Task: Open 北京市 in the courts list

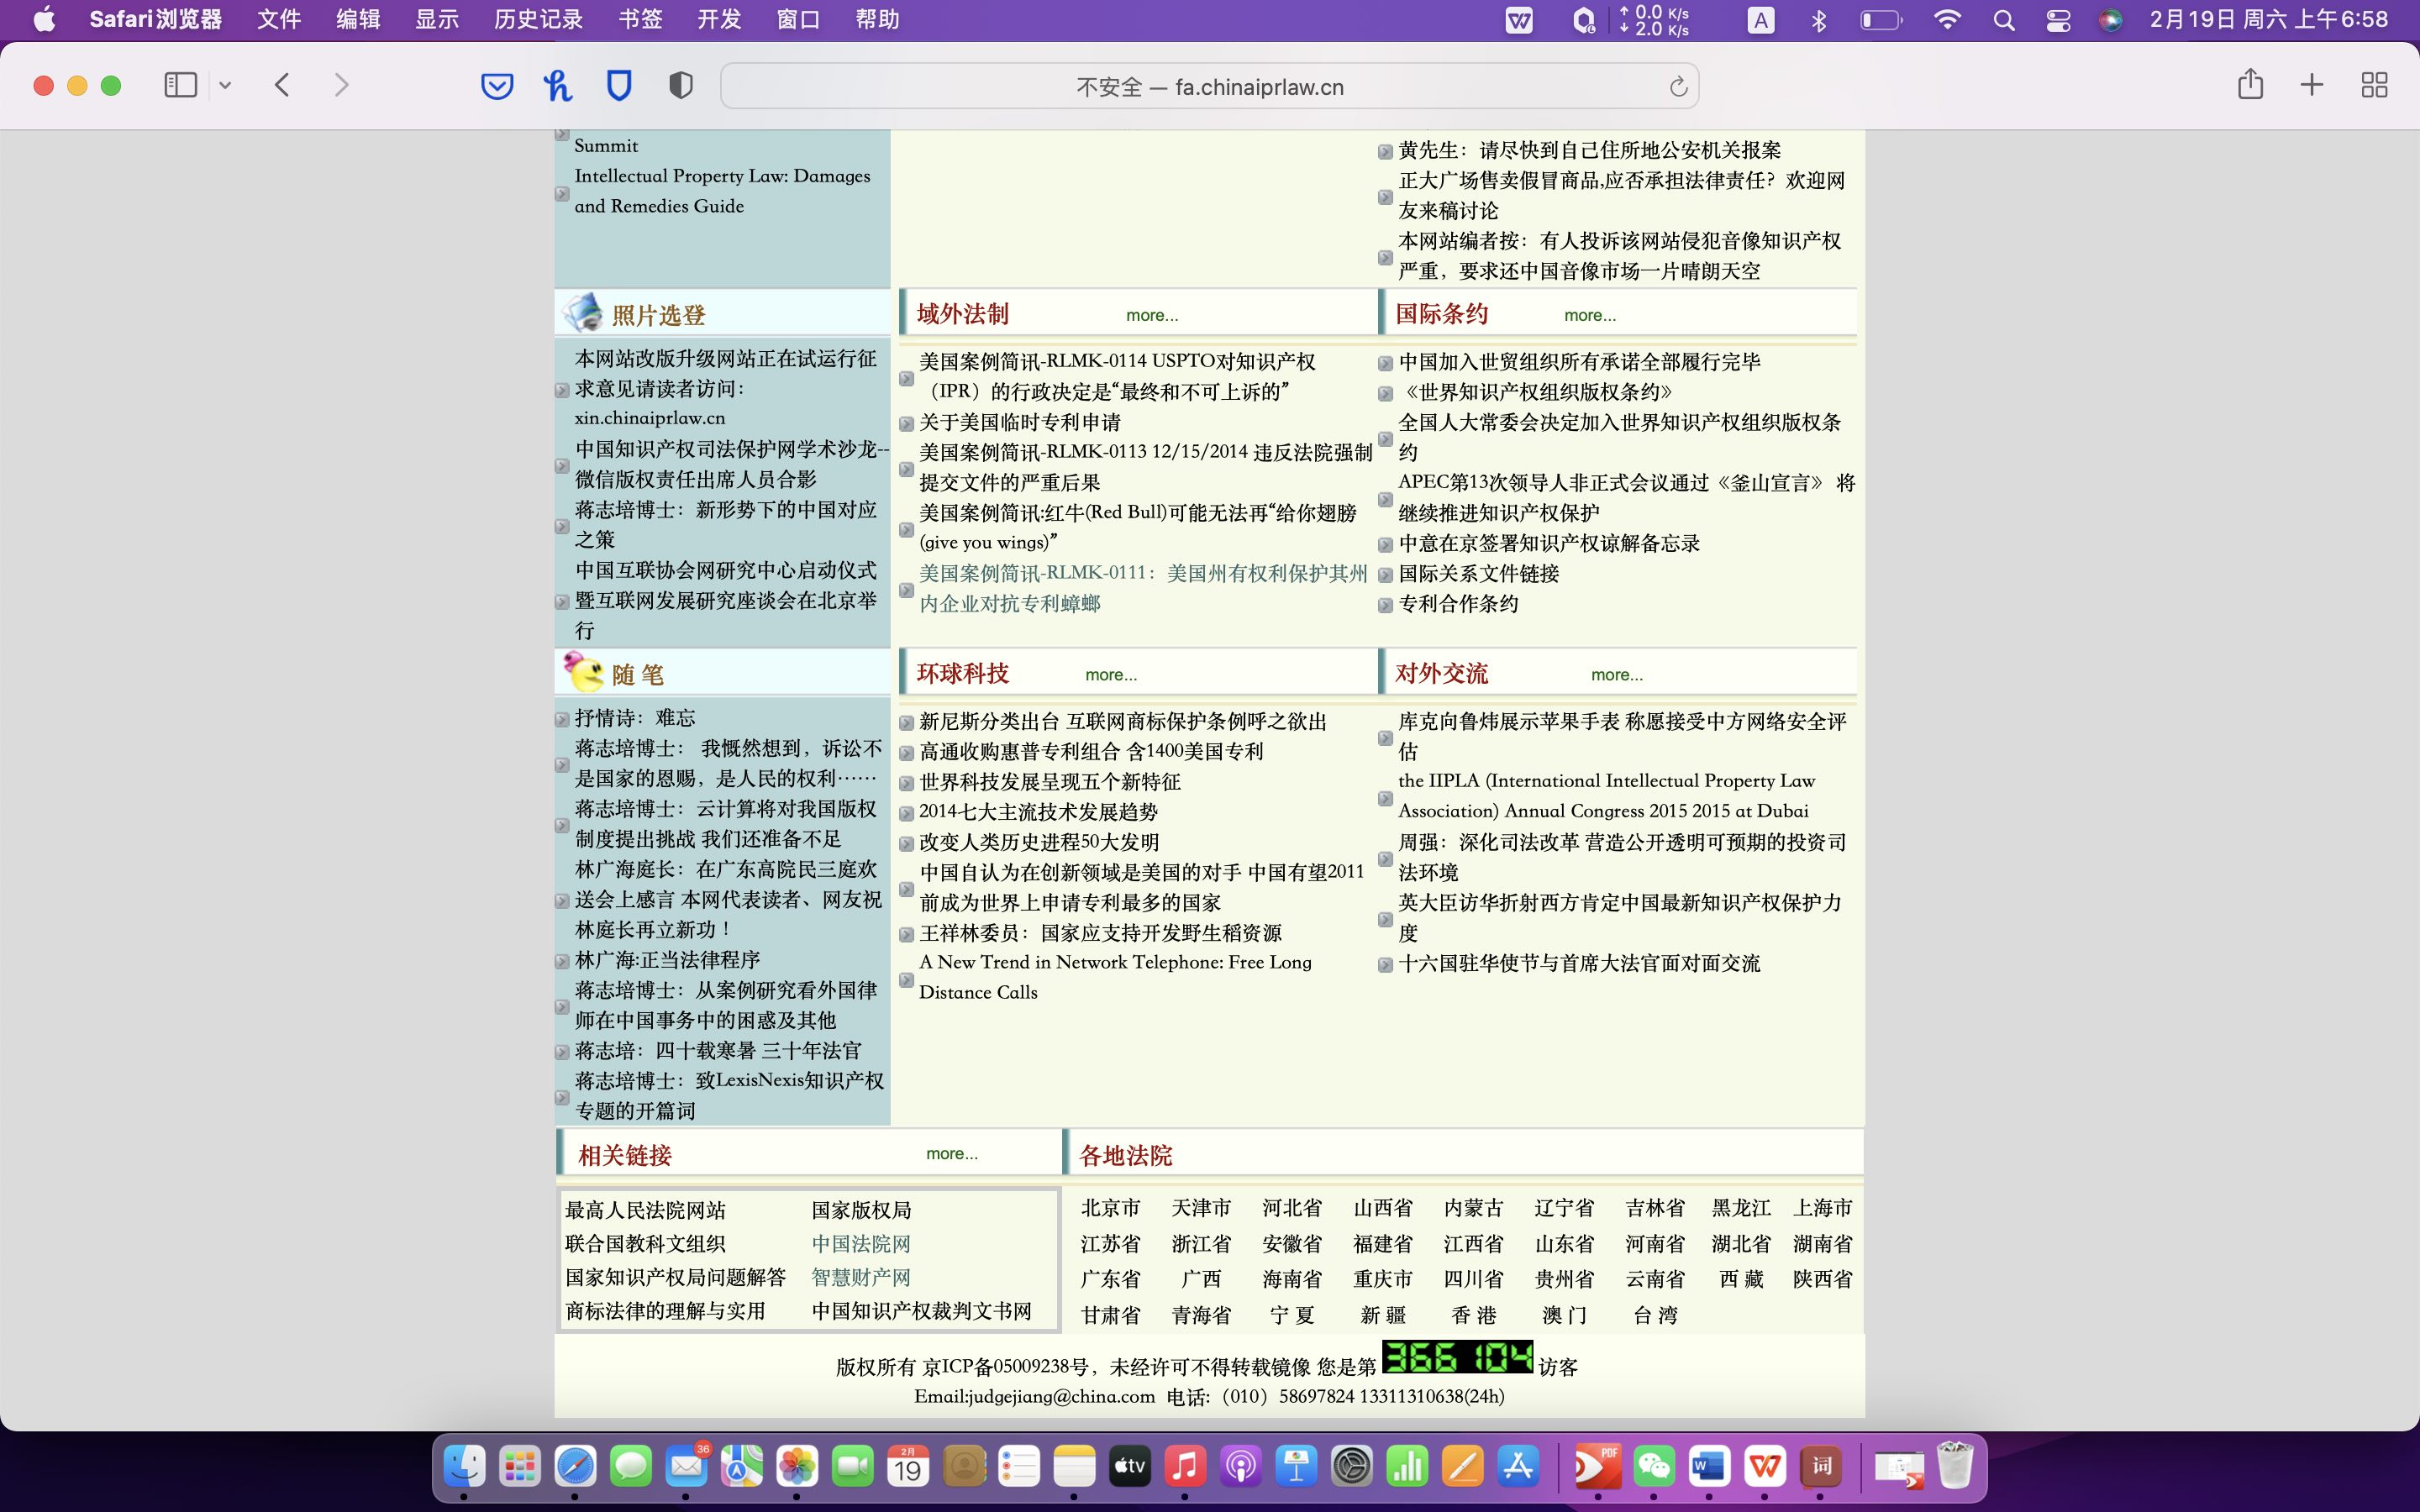Action: pos(1110,1208)
